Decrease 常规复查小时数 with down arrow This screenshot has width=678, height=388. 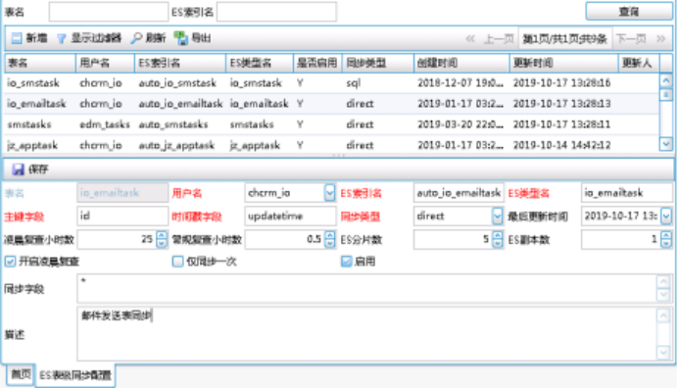click(329, 244)
